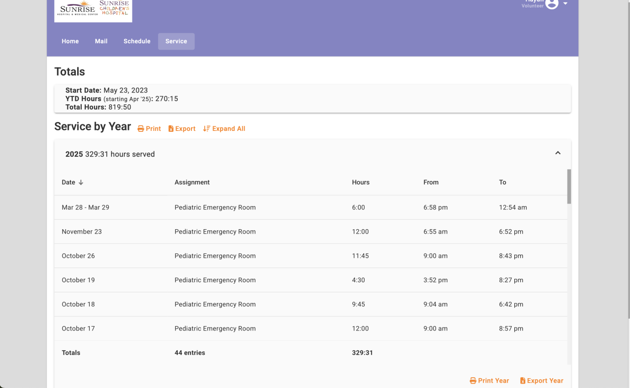Click the 6:58 pm start time
630x388 pixels.
click(x=436, y=208)
